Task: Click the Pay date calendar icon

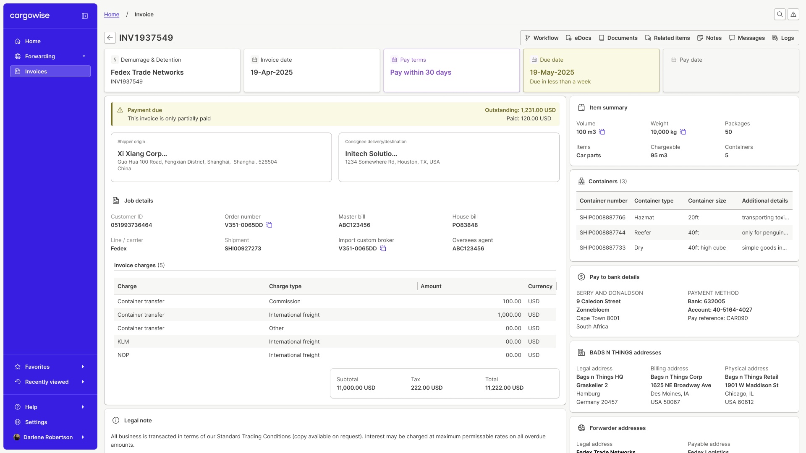Action: (674, 60)
